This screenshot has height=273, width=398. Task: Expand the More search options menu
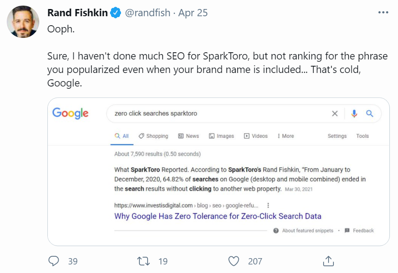click(x=285, y=136)
